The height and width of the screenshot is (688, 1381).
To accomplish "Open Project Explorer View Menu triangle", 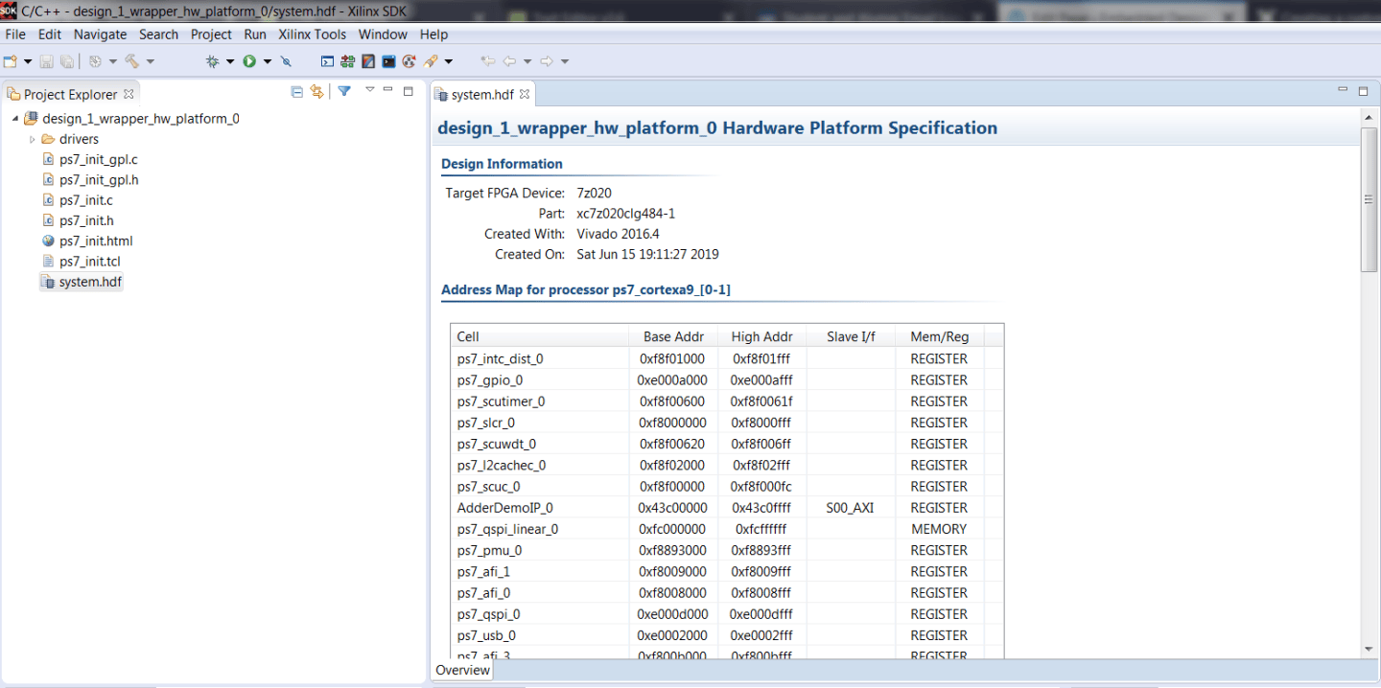I will (369, 90).
